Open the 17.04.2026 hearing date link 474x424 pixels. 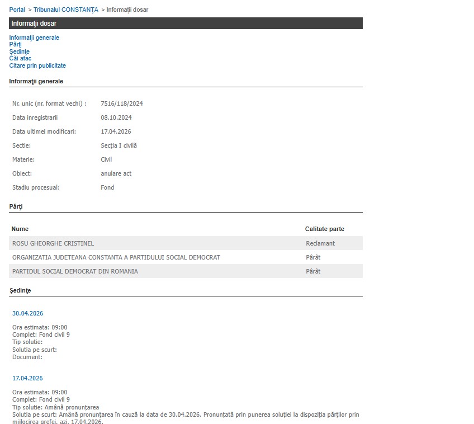pos(27,378)
